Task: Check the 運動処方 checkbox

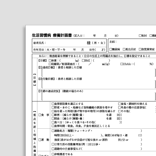Action: pos(53,131)
